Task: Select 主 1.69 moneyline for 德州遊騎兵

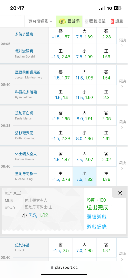Action: click(x=106, y=54)
